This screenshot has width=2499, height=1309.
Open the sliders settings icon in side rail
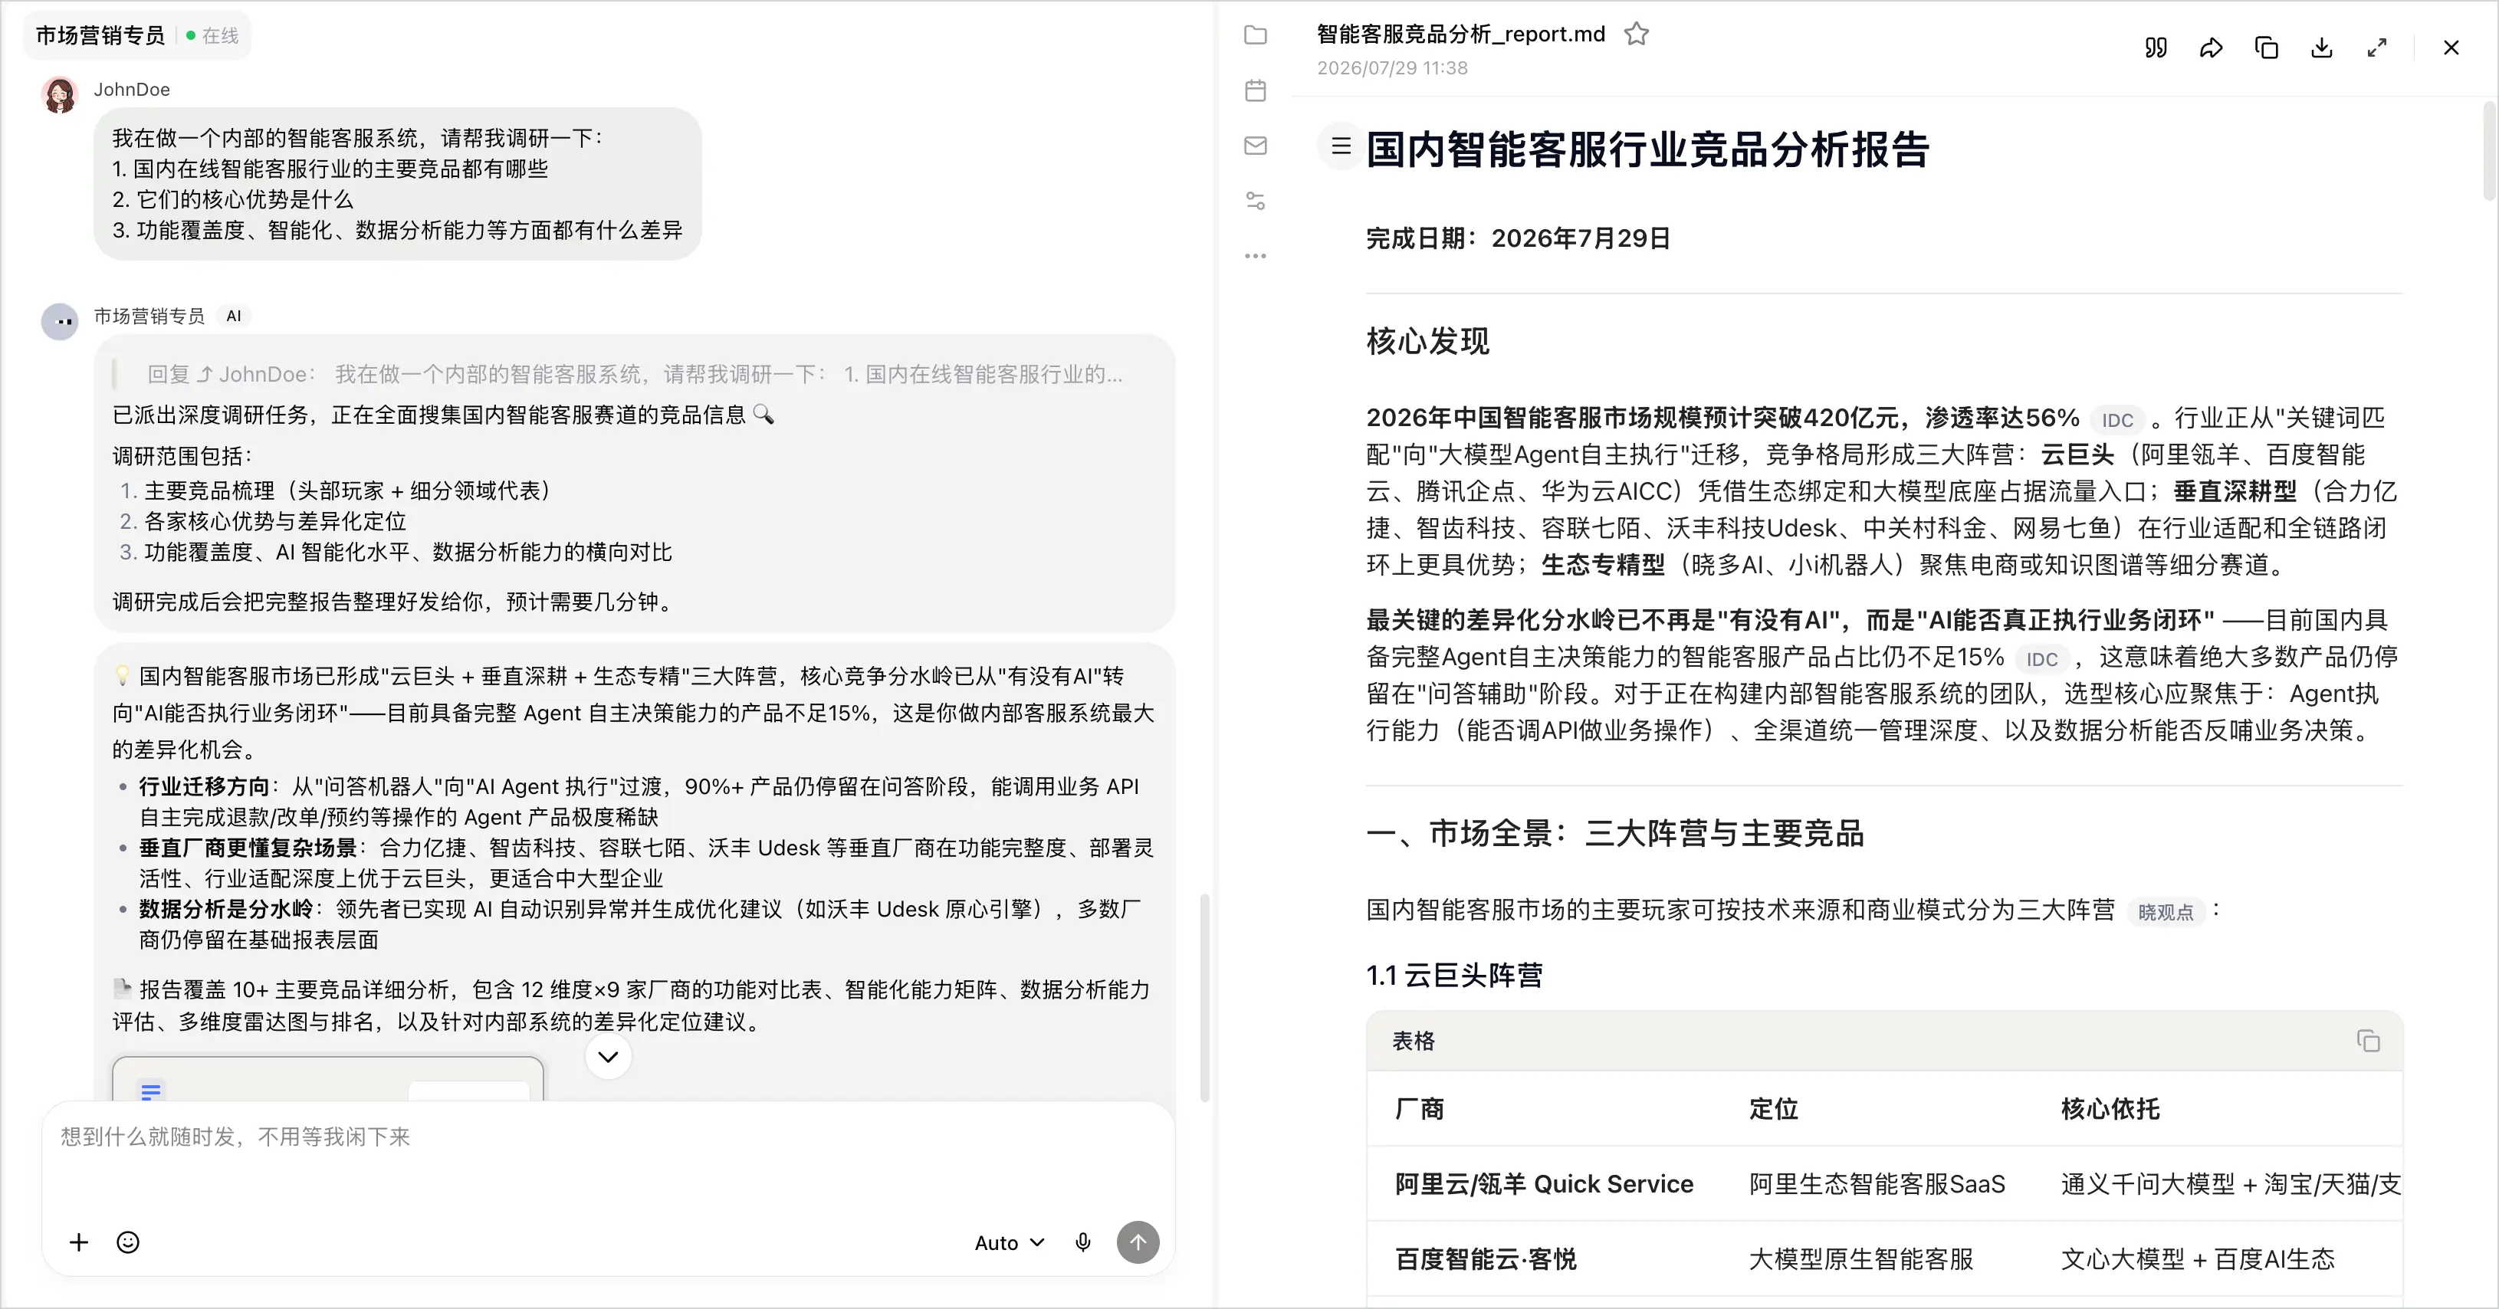(1256, 201)
